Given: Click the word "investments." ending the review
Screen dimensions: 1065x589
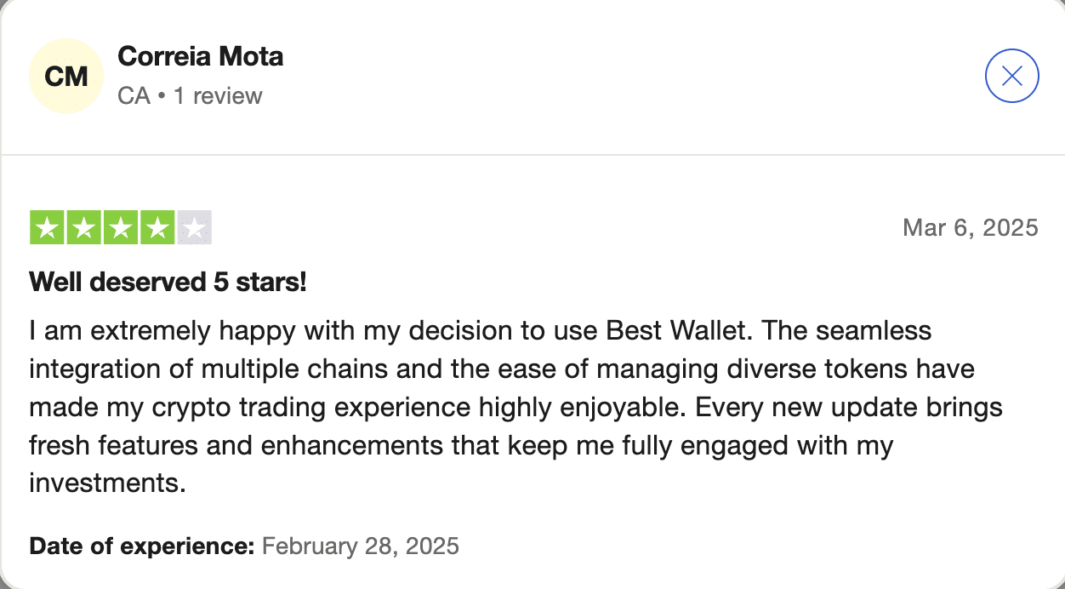Looking at the screenshot, I should coord(107,483).
